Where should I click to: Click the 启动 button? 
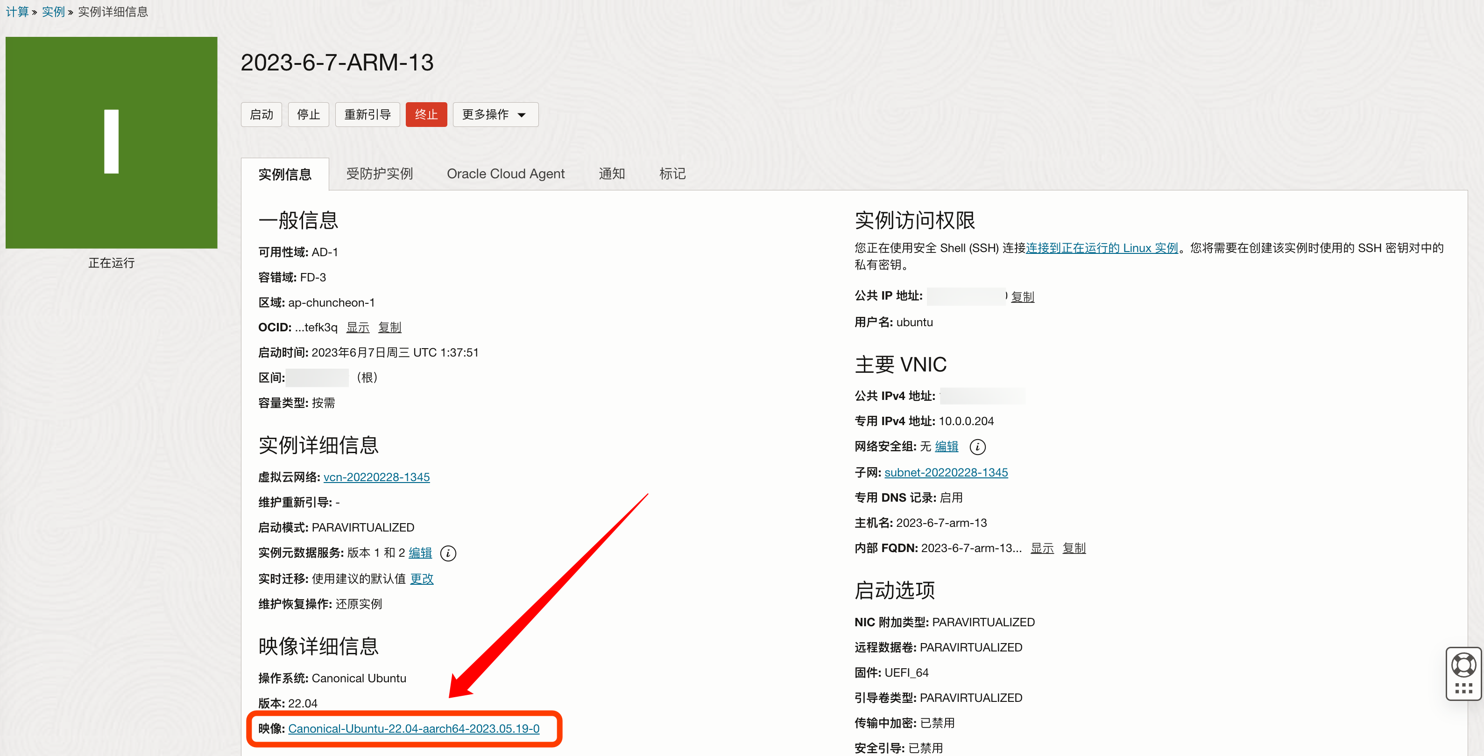click(261, 115)
